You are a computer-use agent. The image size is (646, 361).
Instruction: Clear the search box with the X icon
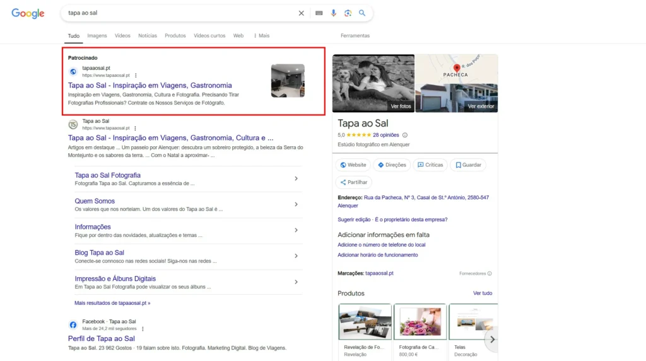[301, 13]
